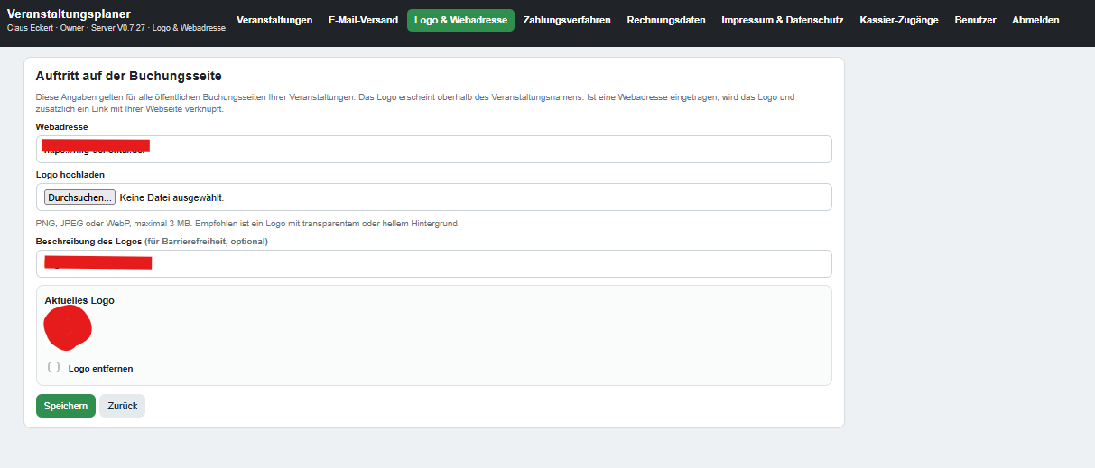Click the Durchsuchen... file button
The image size is (1095, 468).
[80, 197]
